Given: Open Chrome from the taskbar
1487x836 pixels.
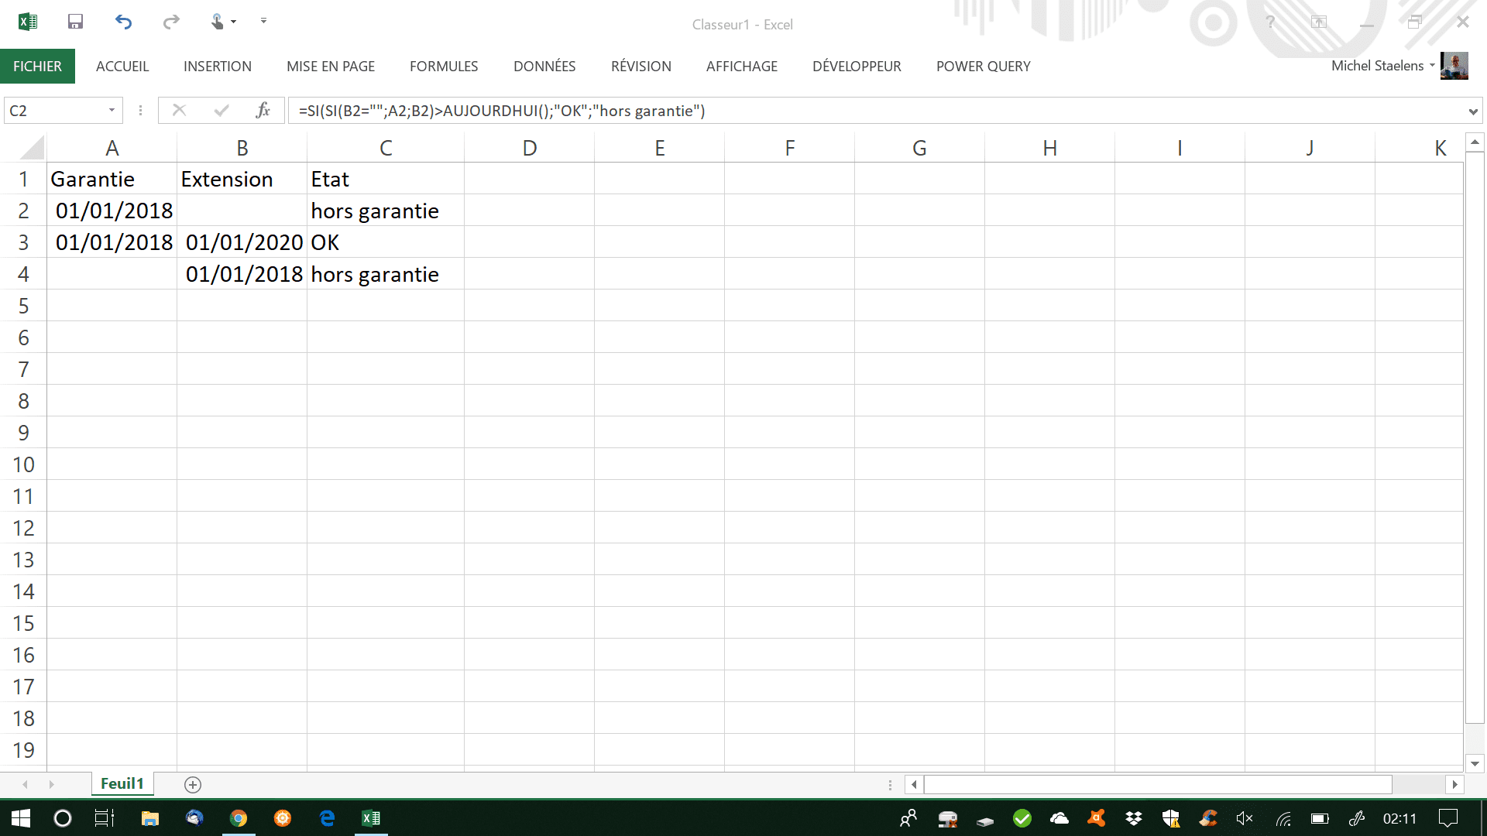Looking at the screenshot, I should pos(239,818).
